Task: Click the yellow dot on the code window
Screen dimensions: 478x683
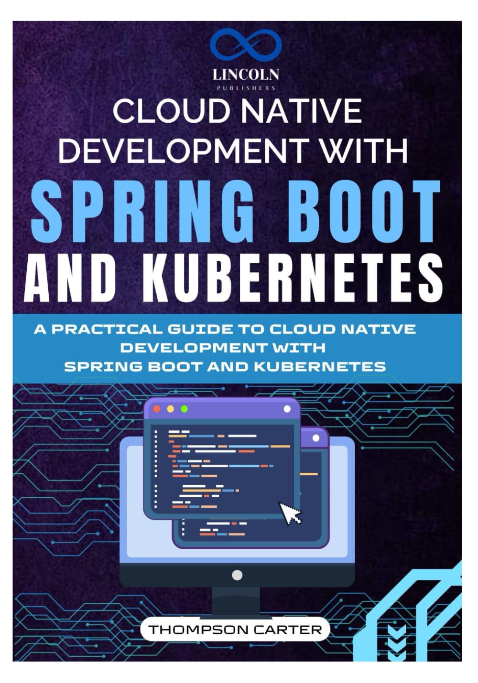Action: pos(170,409)
